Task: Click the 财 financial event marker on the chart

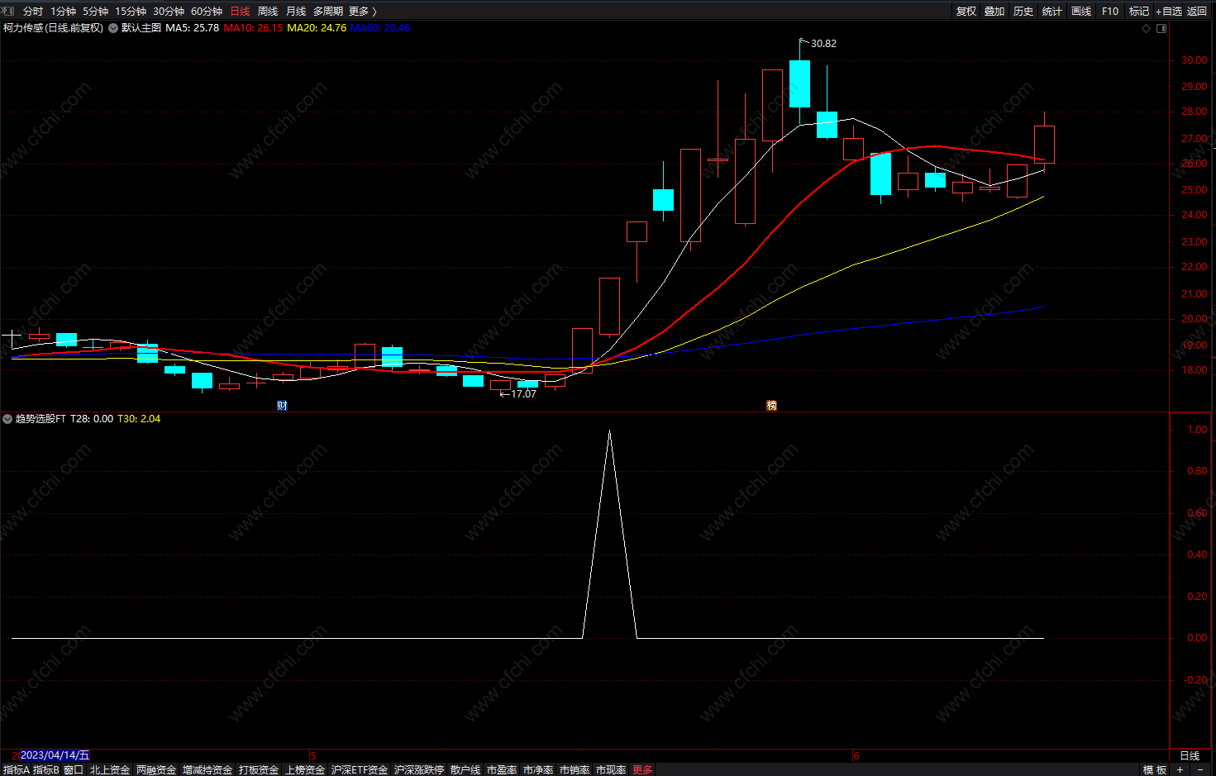Action: pos(283,405)
